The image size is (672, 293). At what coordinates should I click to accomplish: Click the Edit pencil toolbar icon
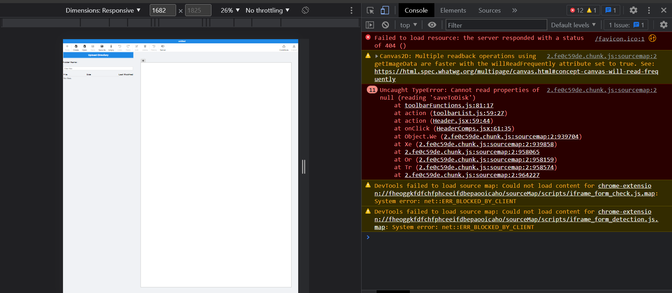point(136,46)
